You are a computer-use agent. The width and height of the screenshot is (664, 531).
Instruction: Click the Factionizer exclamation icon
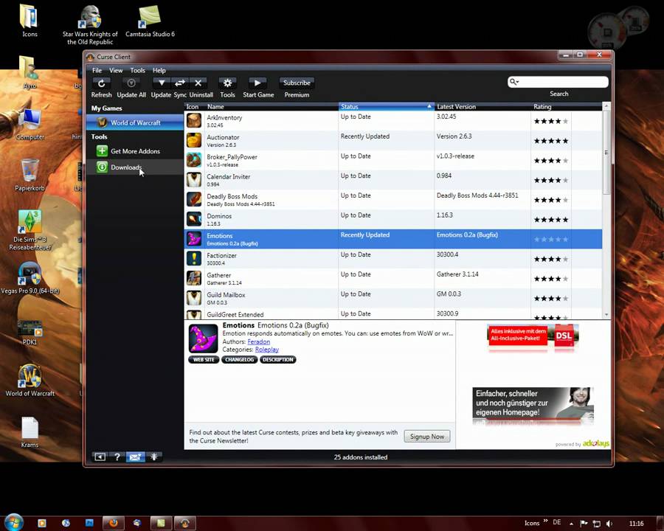[x=194, y=258]
